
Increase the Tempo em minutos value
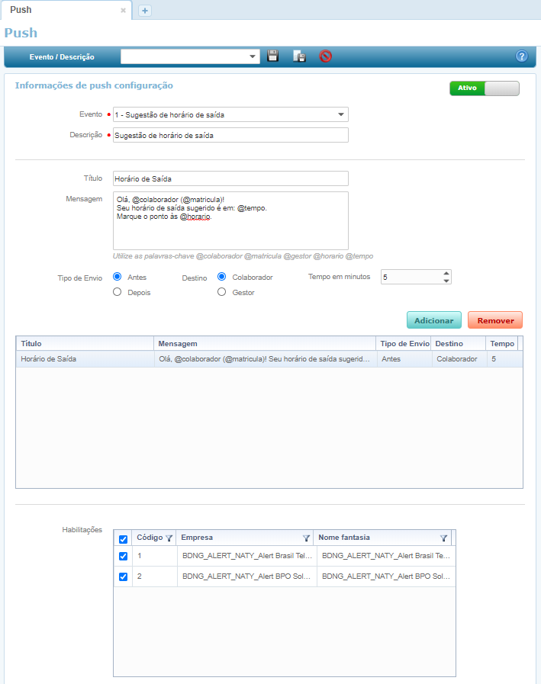(x=446, y=274)
